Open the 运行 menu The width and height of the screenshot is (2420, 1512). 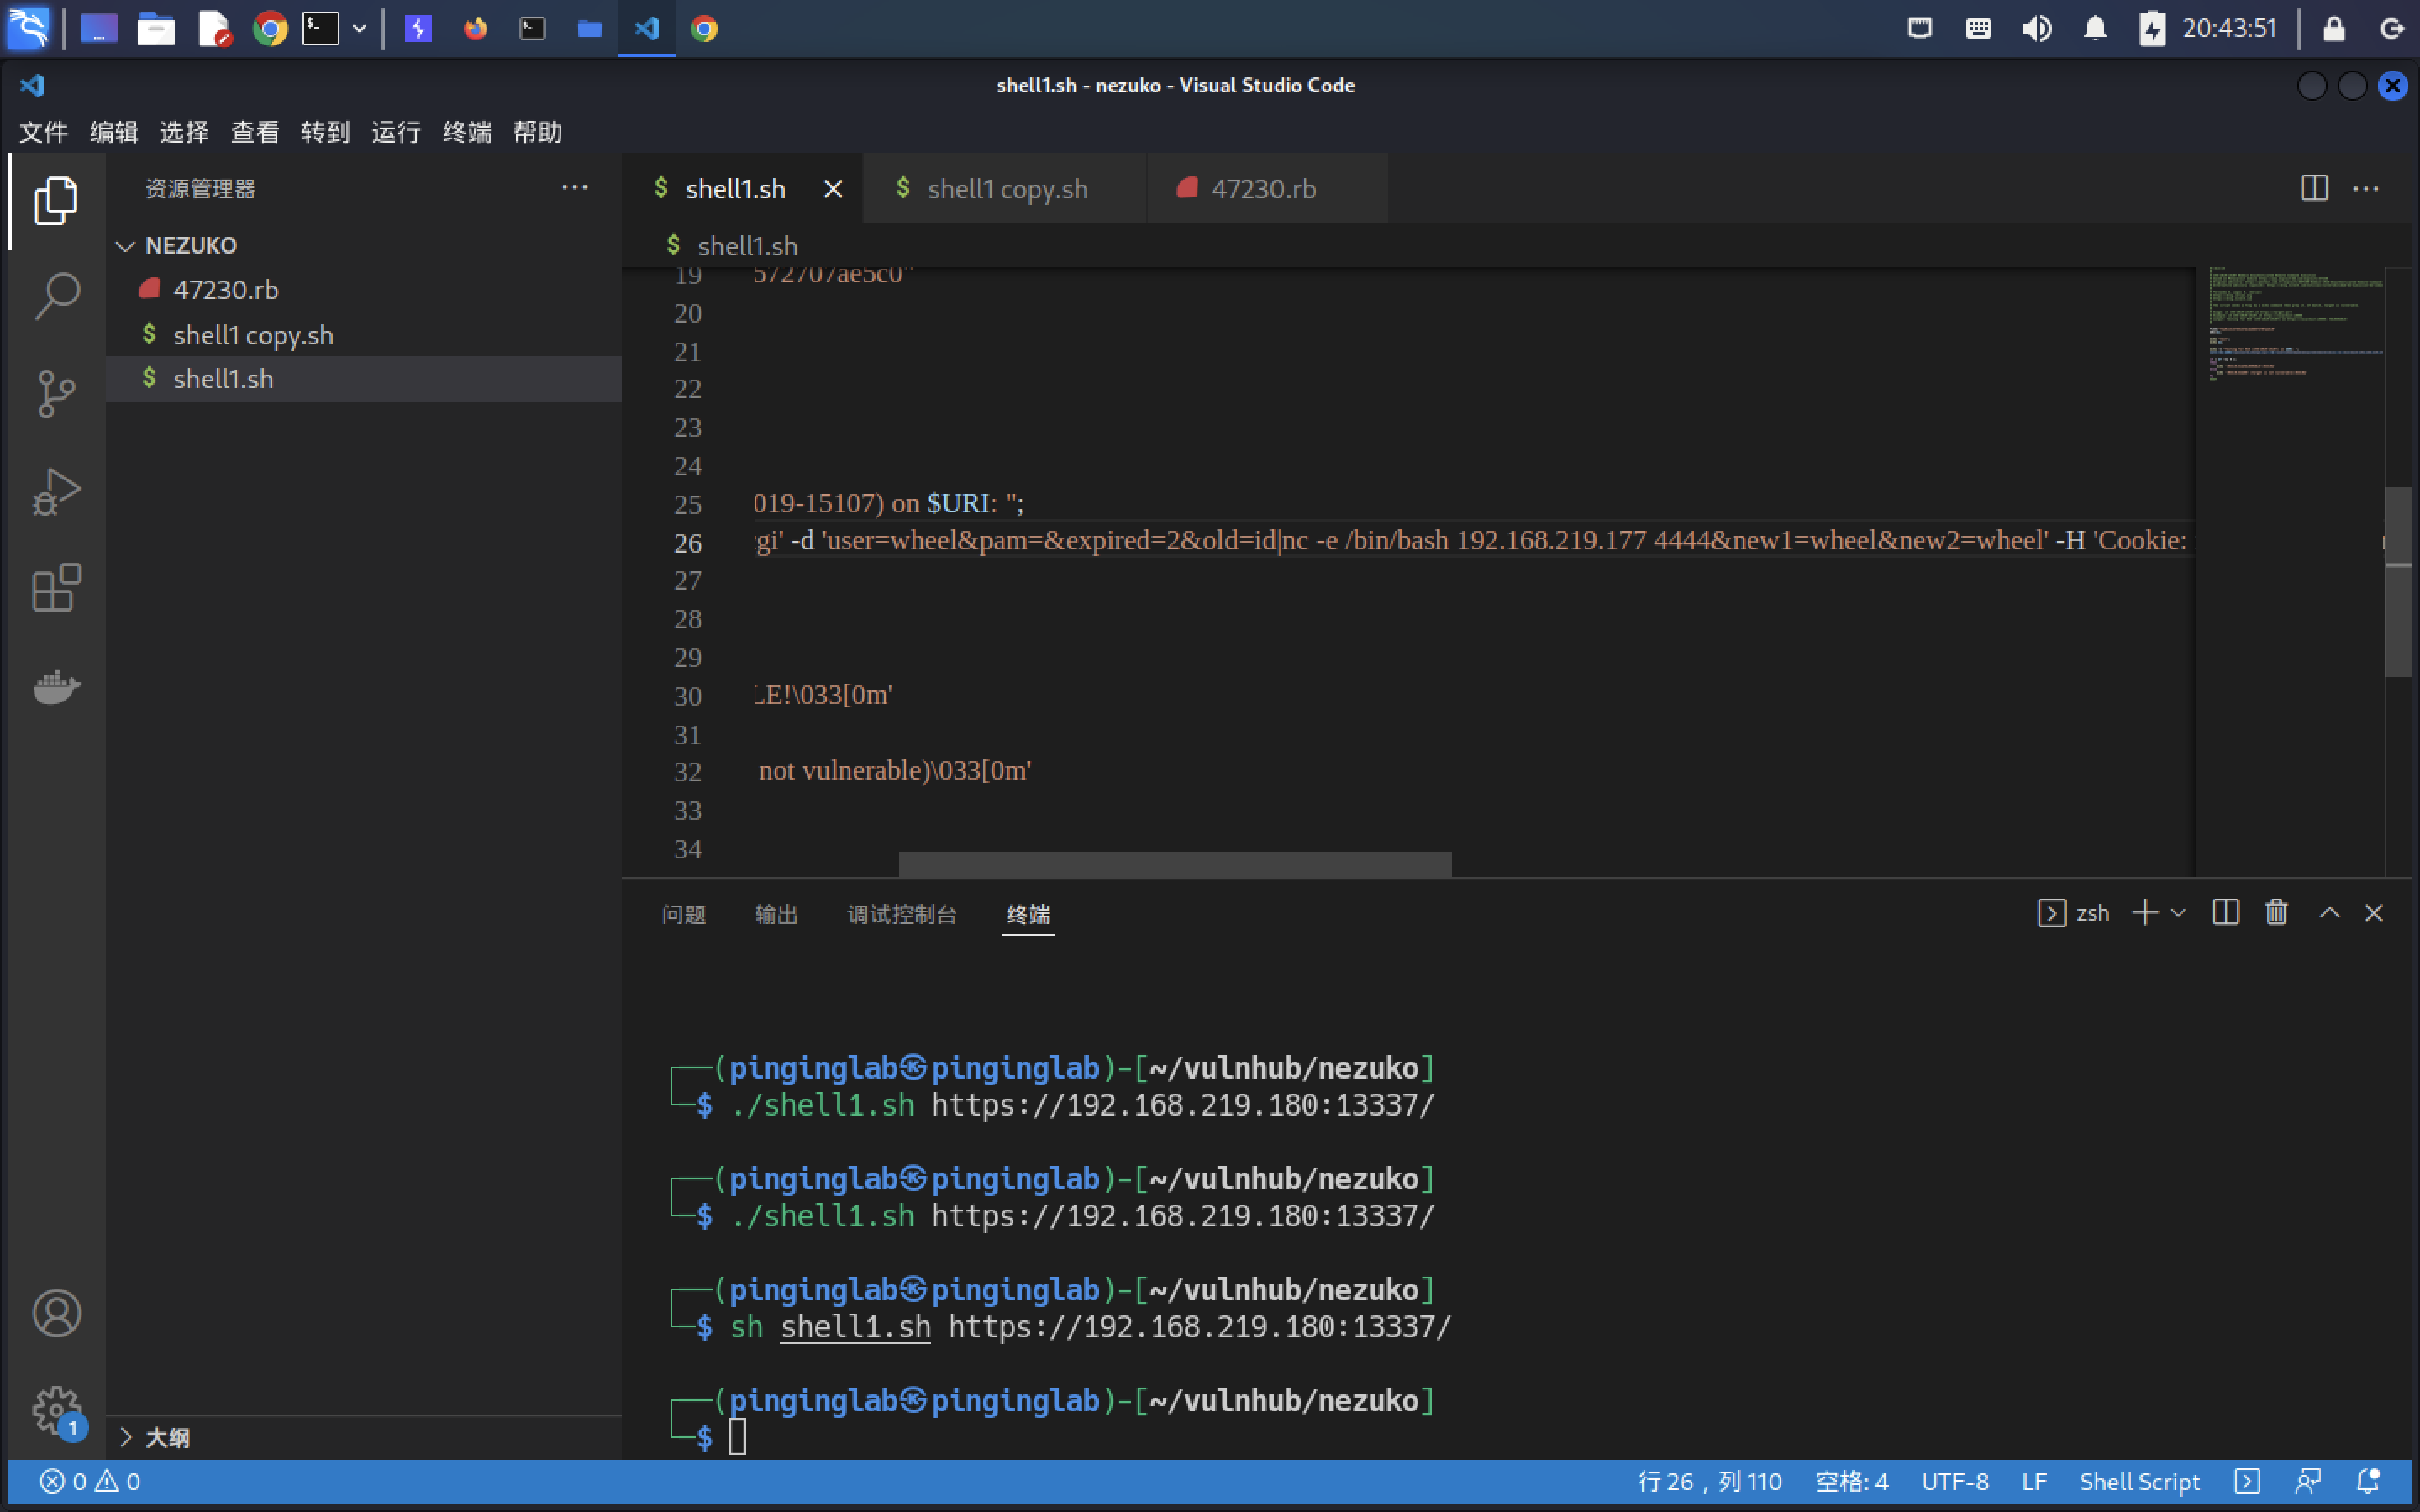[396, 132]
